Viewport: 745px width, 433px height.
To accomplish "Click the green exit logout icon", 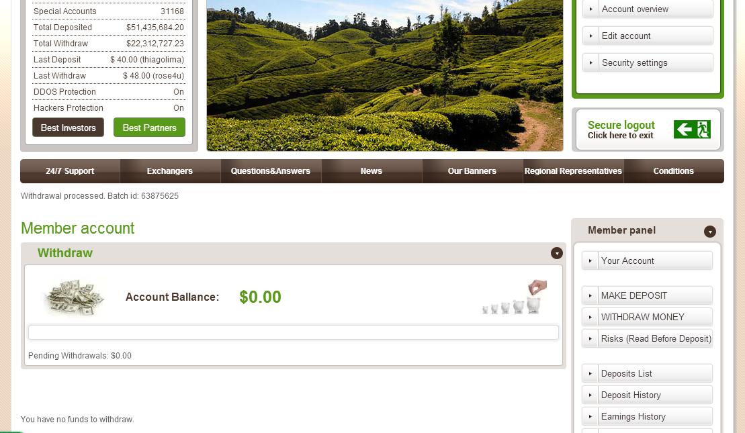I will [x=692, y=129].
